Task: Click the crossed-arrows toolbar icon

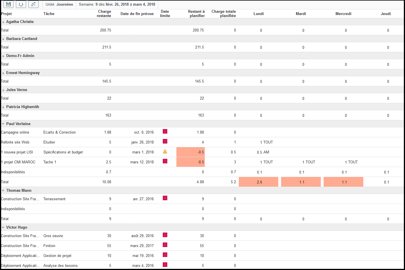Action: [x=33, y=4]
